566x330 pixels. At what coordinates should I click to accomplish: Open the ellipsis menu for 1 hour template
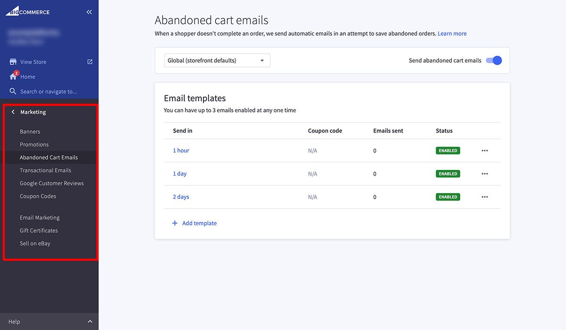[484, 150]
